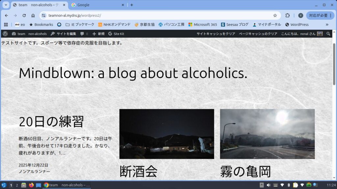337x189 pixels.
Task: Reload the page
Action: (x=24, y=15)
